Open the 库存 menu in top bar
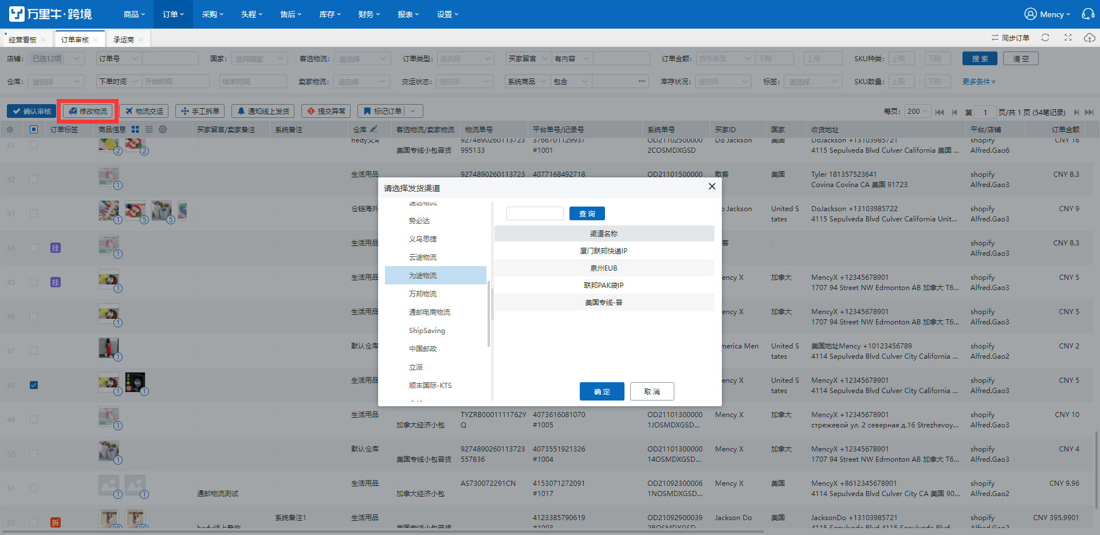The width and height of the screenshot is (1100, 535). (x=329, y=14)
